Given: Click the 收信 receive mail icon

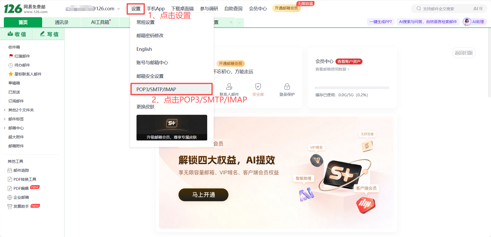Looking at the screenshot, I should (10, 34).
